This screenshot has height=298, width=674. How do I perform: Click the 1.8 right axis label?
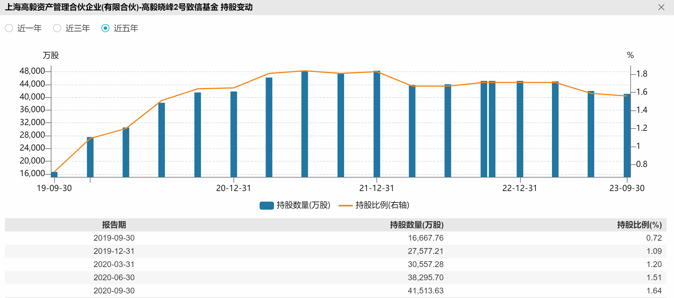(x=642, y=74)
